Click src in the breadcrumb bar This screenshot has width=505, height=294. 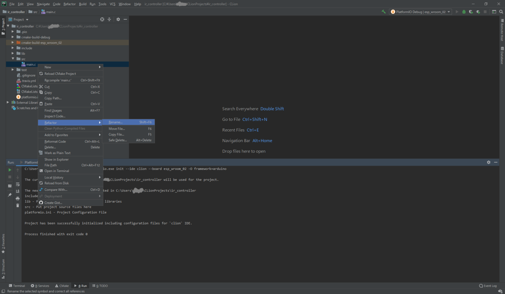(34, 12)
